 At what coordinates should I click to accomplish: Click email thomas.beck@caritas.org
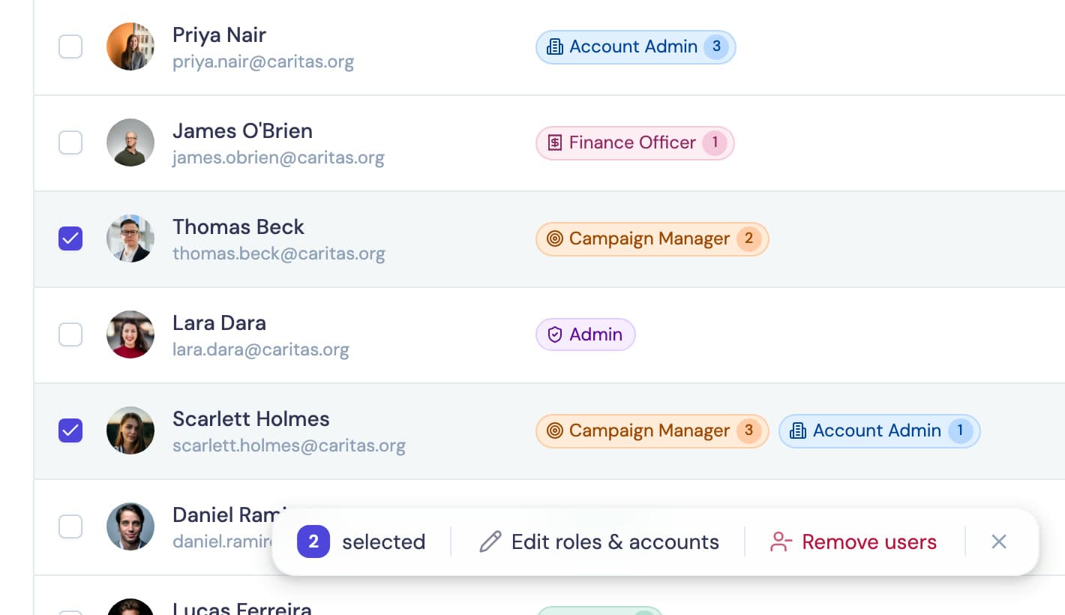pos(279,253)
